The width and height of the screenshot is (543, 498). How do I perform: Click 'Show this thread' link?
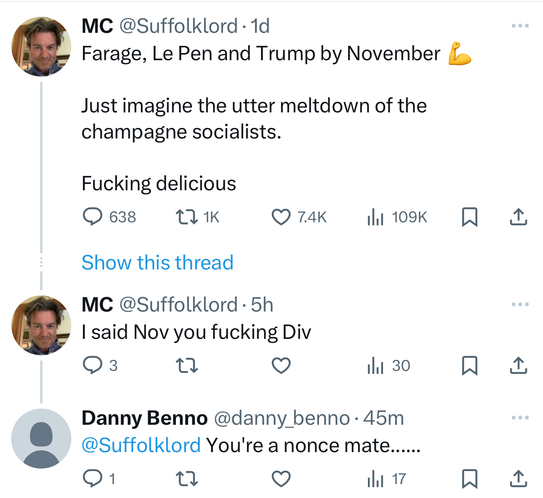coord(157,263)
